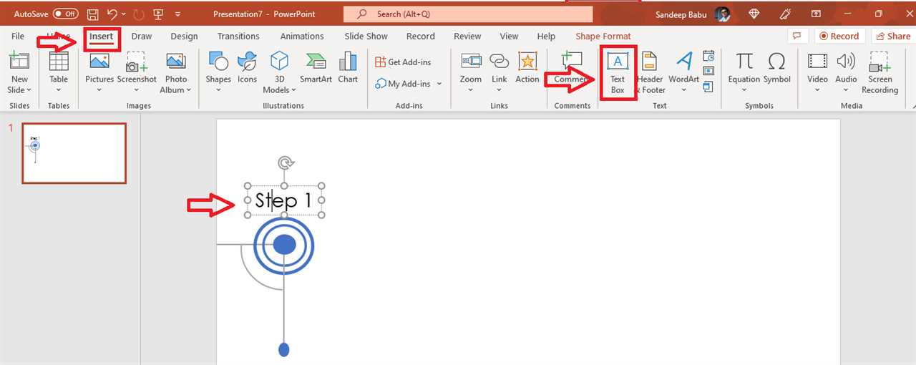Image resolution: width=916 pixels, height=365 pixels.
Task: Expand the My Add-ins dropdown
Action: point(439,84)
